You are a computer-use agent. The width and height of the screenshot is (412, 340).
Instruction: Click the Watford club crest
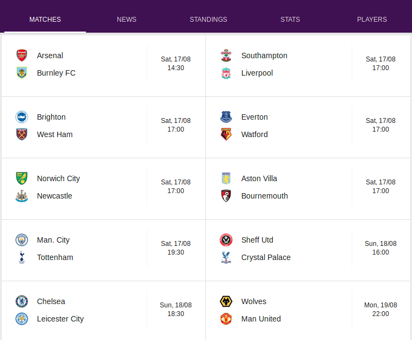[226, 134]
